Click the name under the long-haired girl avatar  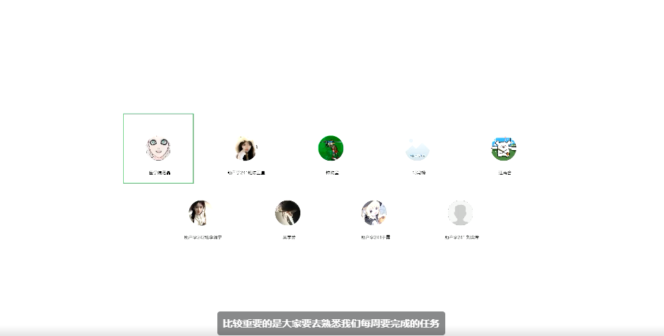(x=246, y=173)
